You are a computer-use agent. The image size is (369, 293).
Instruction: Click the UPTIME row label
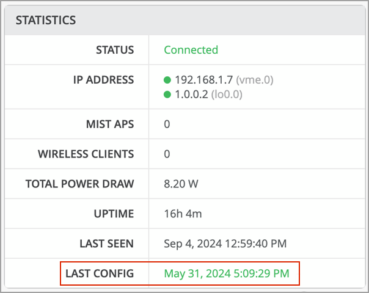(113, 214)
